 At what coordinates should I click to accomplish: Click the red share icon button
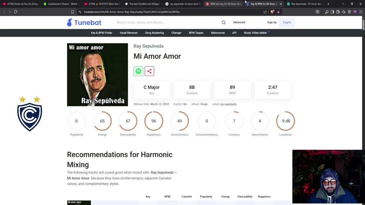pos(149,71)
